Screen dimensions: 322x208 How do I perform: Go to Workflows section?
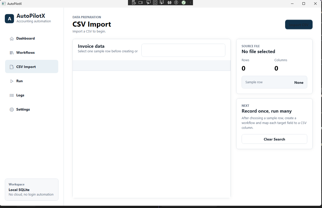coord(32,53)
